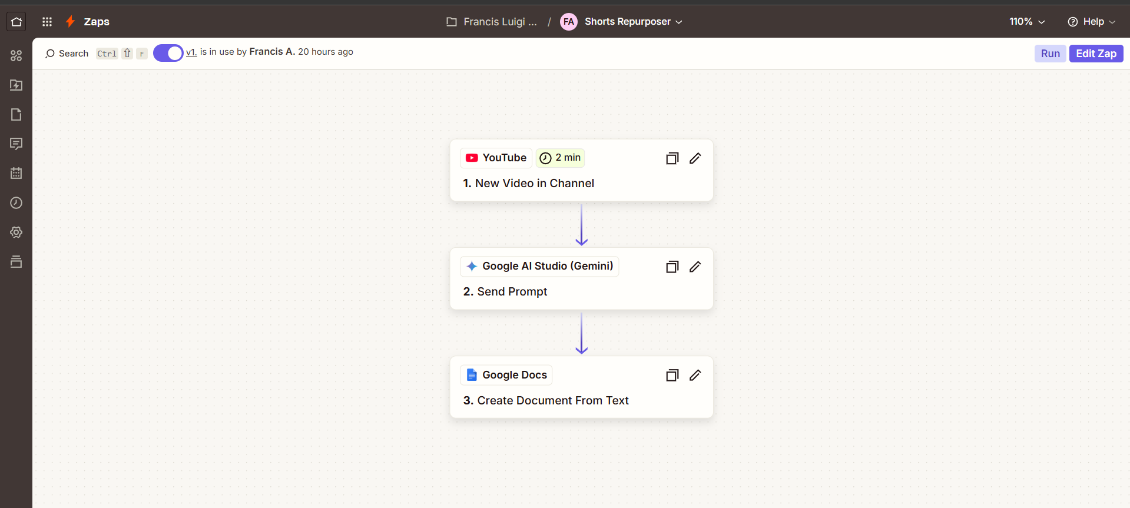This screenshot has height=508, width=1130.
Task: Click the Help question mark icon
Action: [x=1073, y=22]
